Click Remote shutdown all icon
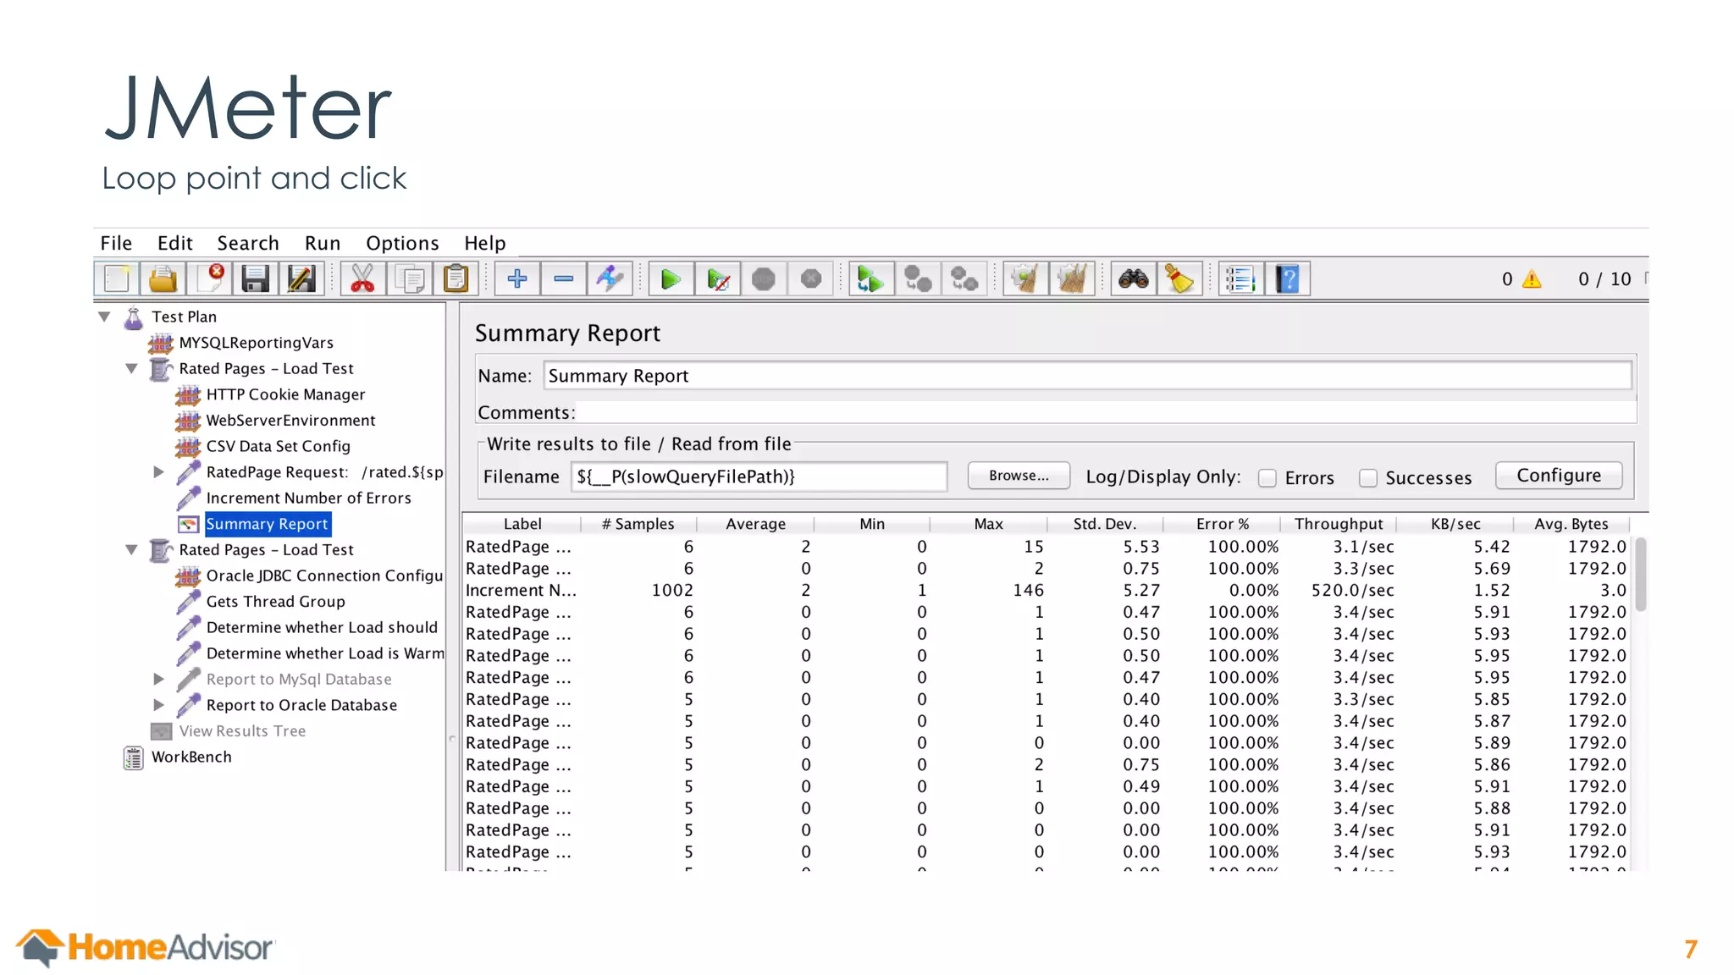 (964, 278)
